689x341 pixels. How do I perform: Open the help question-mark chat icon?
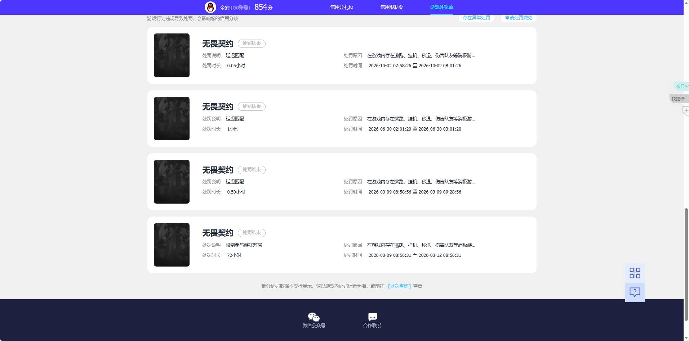[635, 292]
